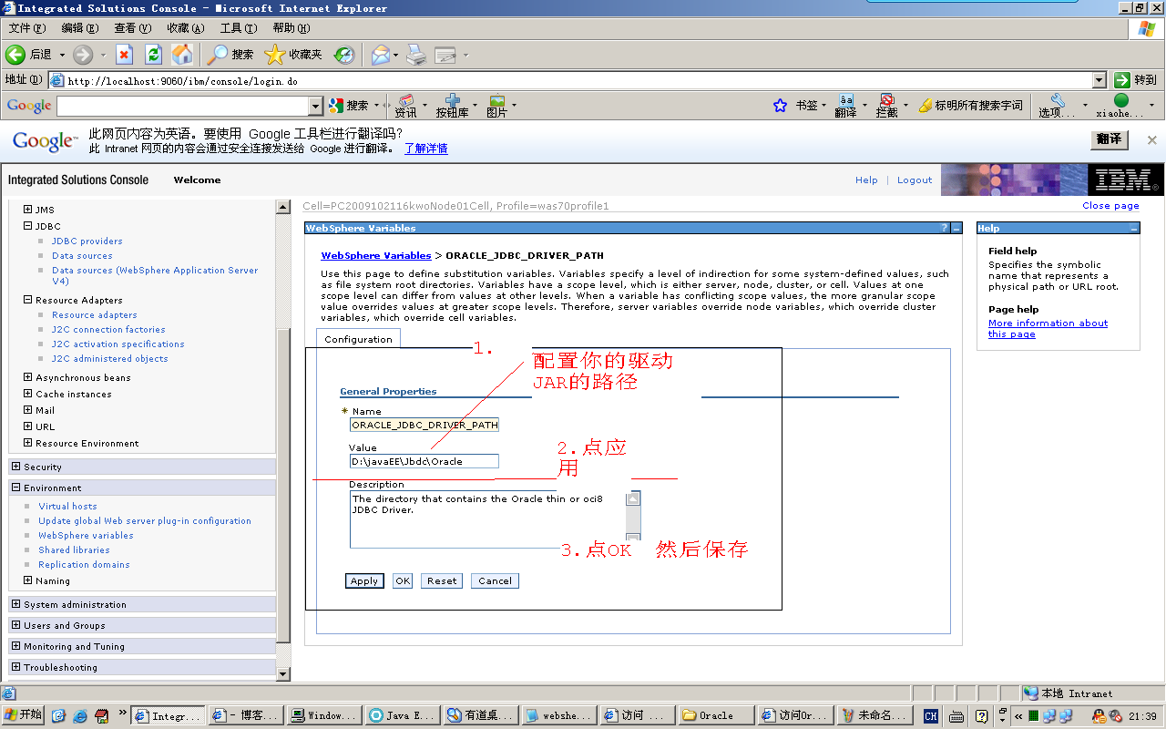1166x729 pixels.
Task: Click the Print icon
Action: (x=416, y=55)
